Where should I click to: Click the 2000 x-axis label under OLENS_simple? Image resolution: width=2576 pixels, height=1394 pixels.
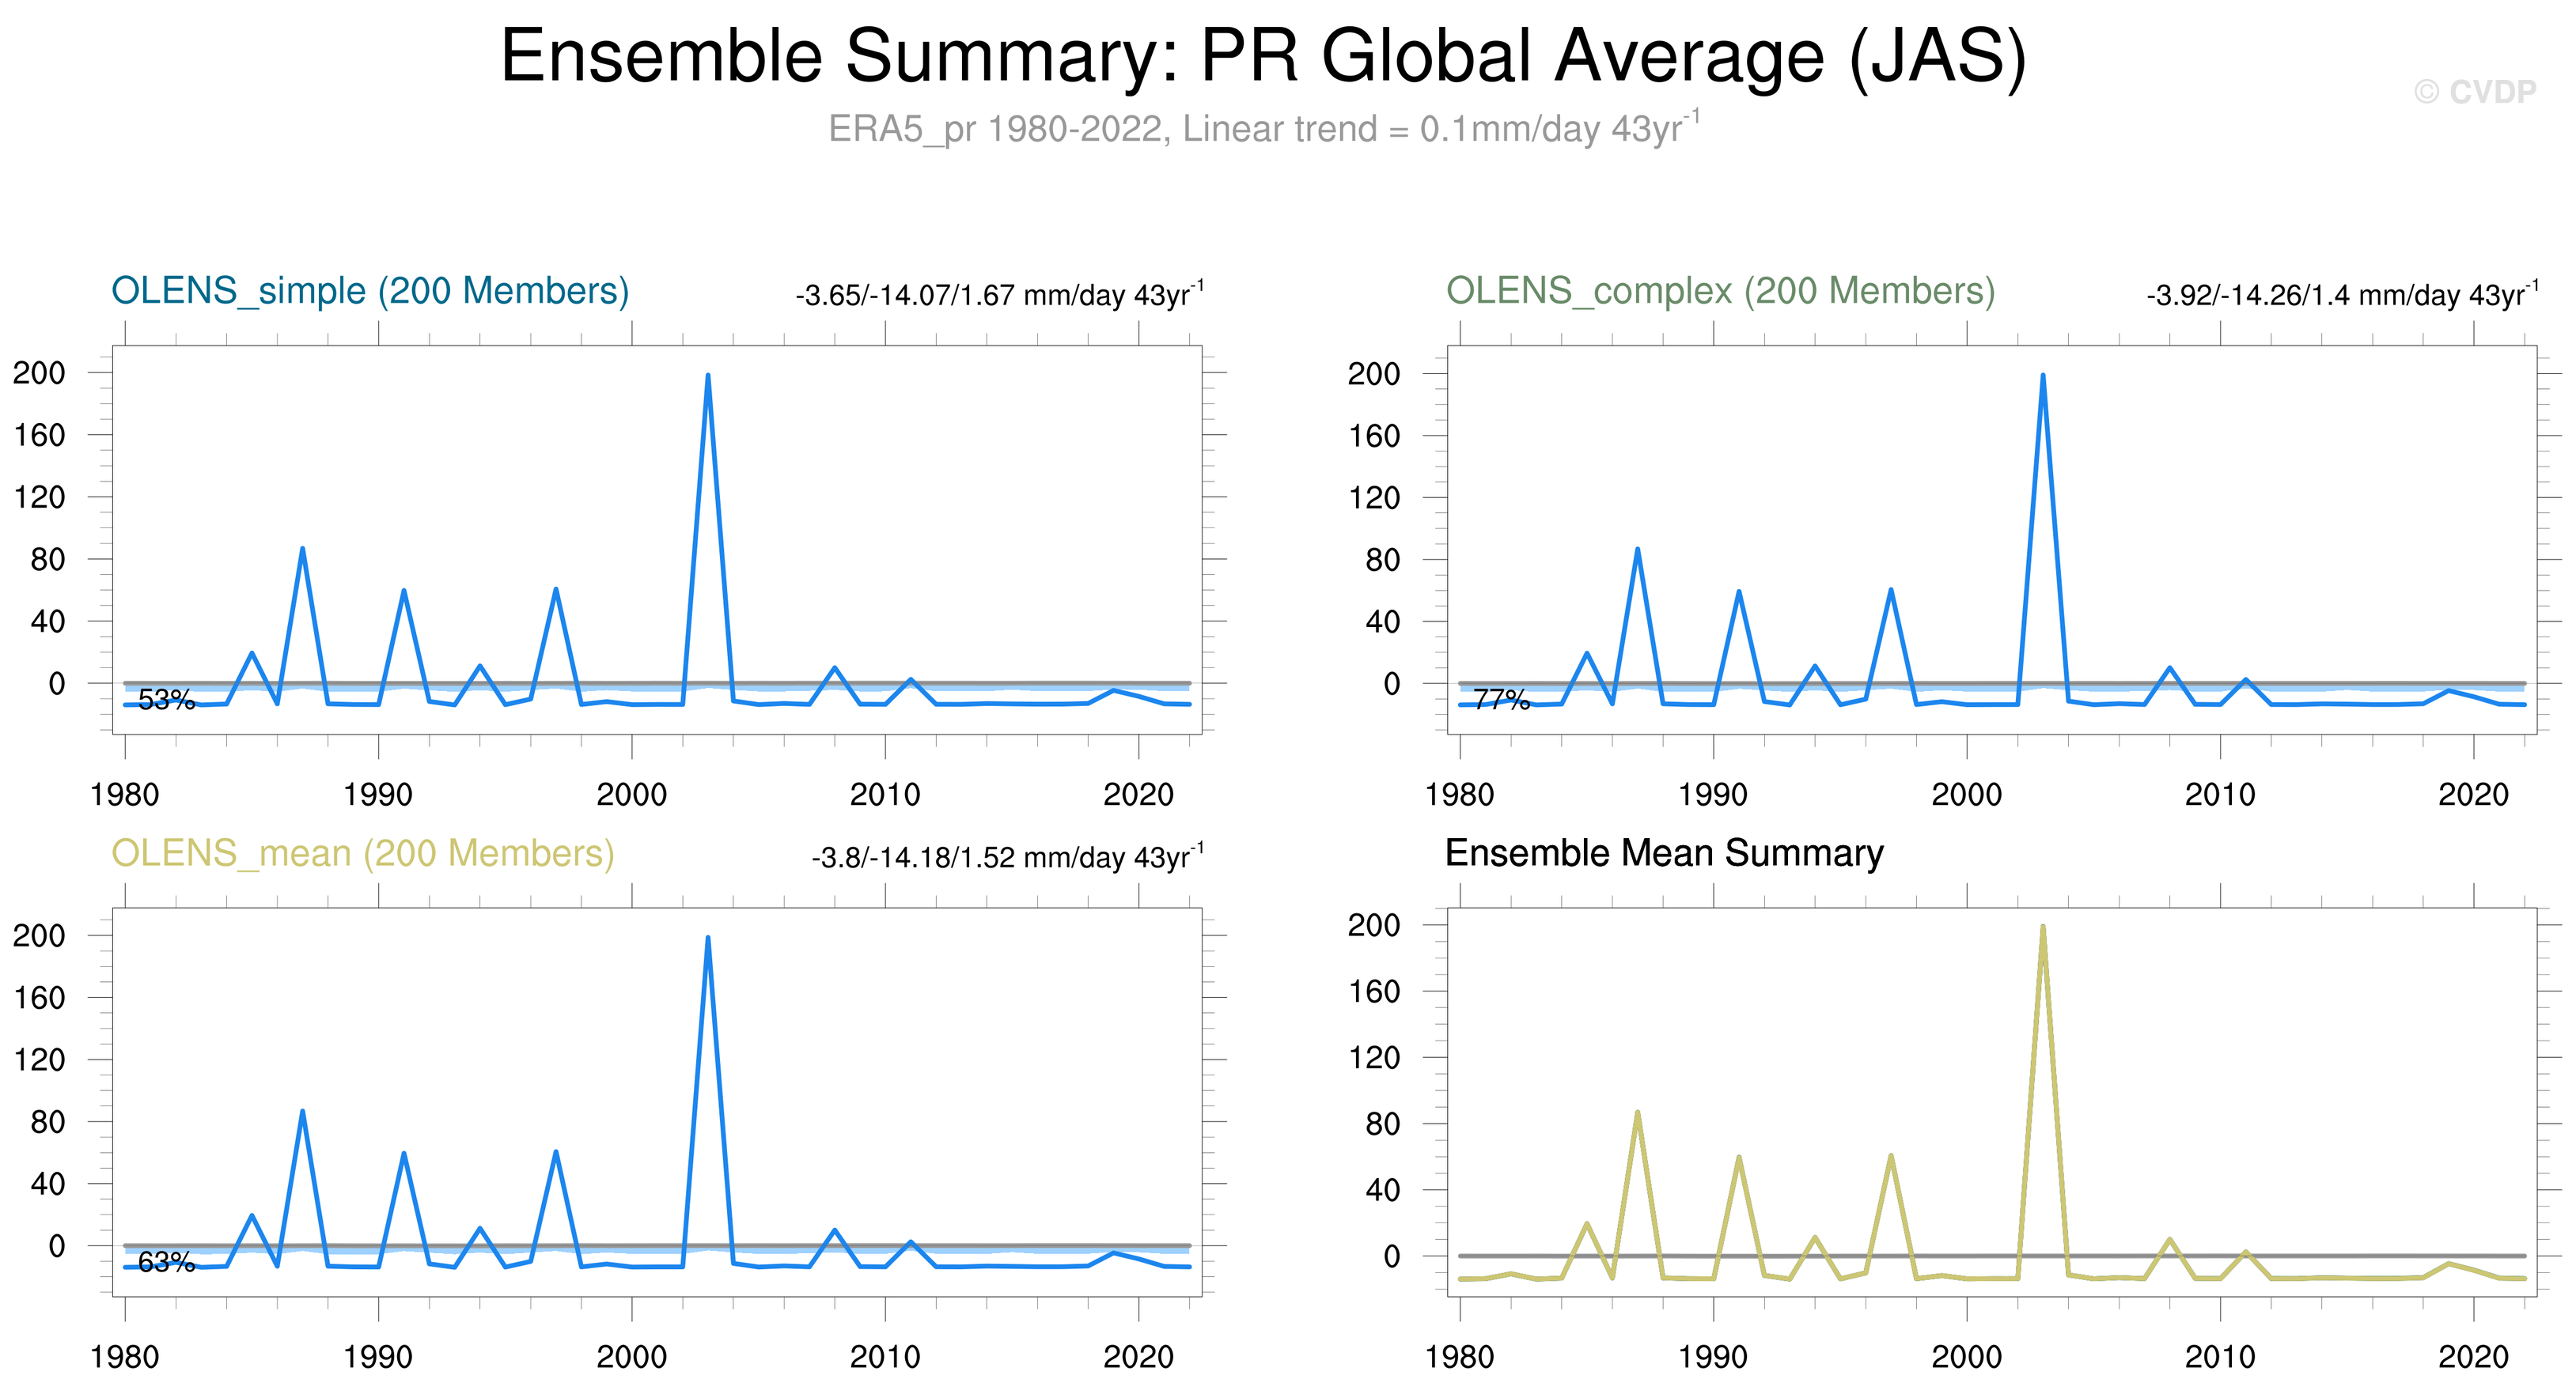pos(631,795)
